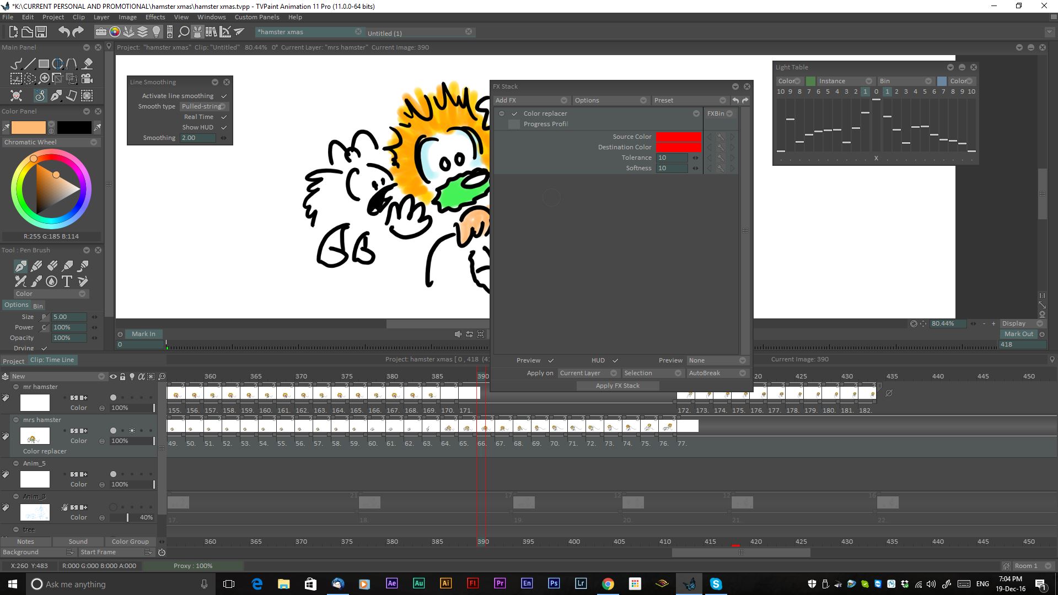Open Photoshop from the Windows taskbar

tap(554, 583)
